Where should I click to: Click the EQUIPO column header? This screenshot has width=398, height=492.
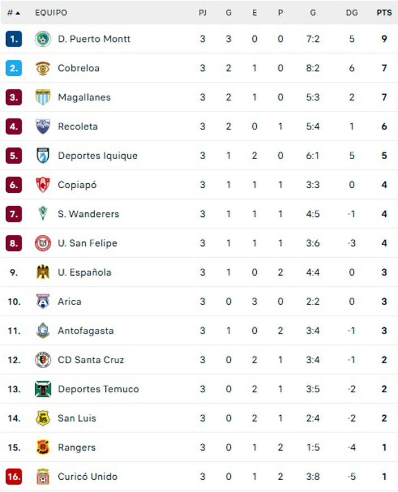click(51, 13)
